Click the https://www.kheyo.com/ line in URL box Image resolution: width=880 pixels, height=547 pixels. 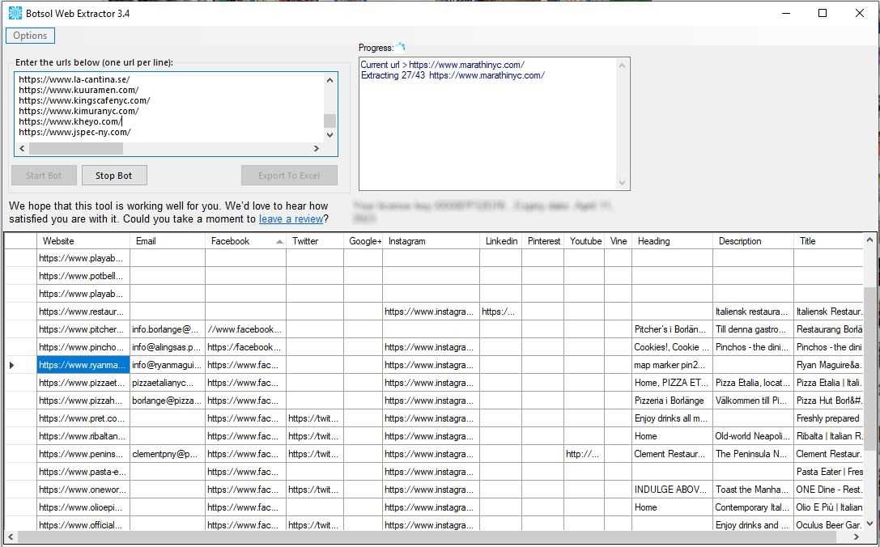[70, 121]
